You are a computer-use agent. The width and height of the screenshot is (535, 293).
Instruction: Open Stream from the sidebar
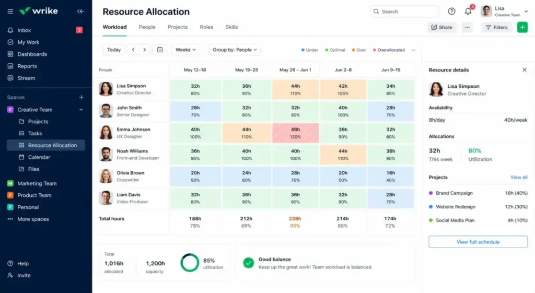(x=26, y=78)
